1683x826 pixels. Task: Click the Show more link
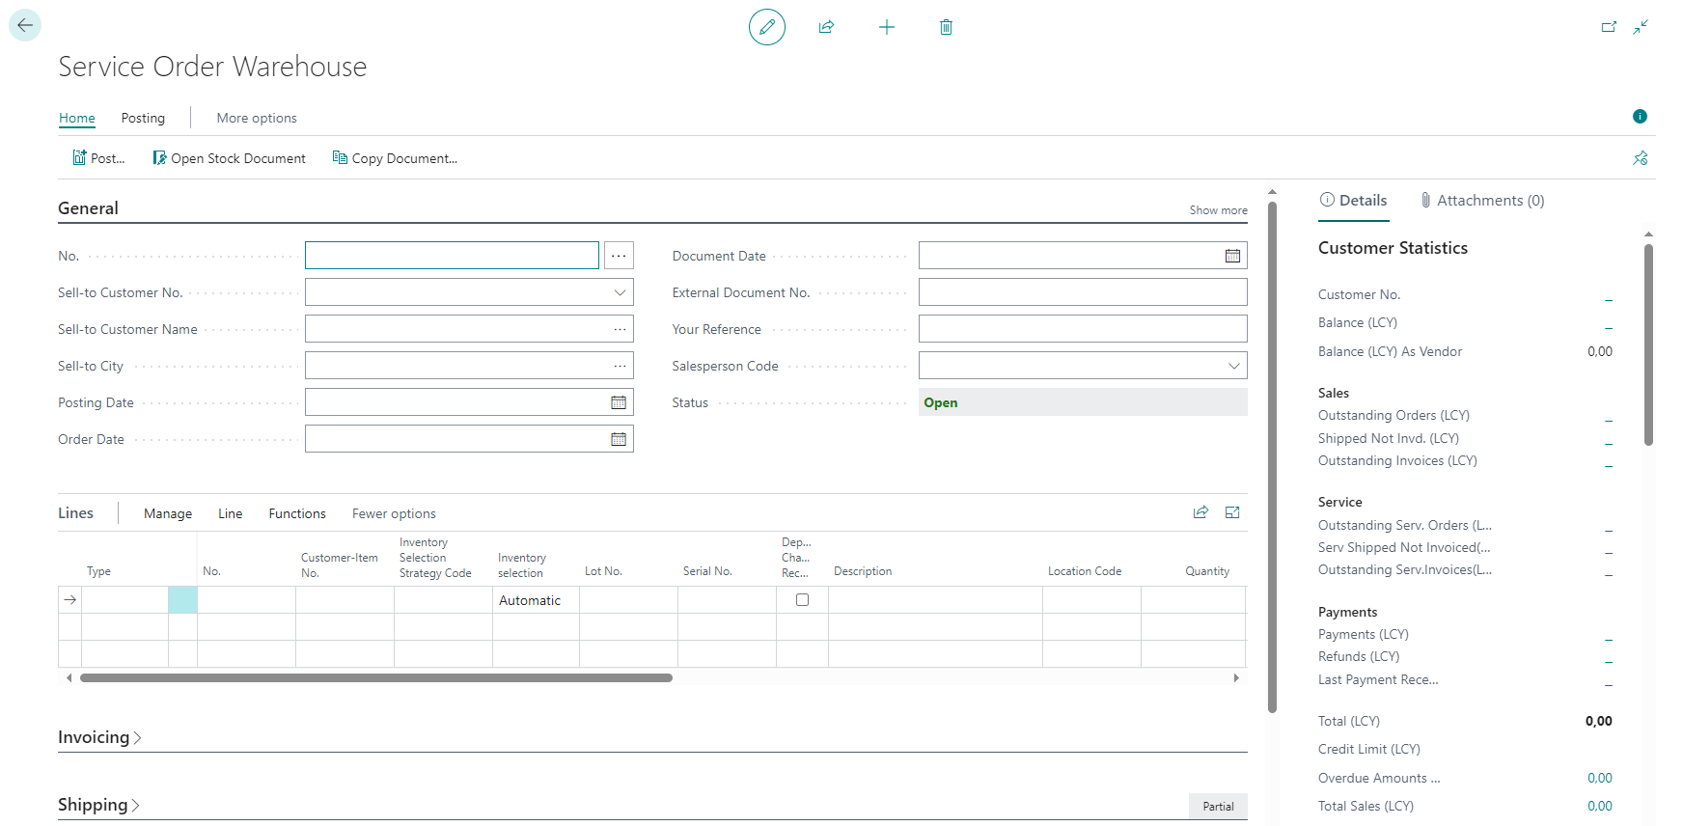[x=1218, y=210]
